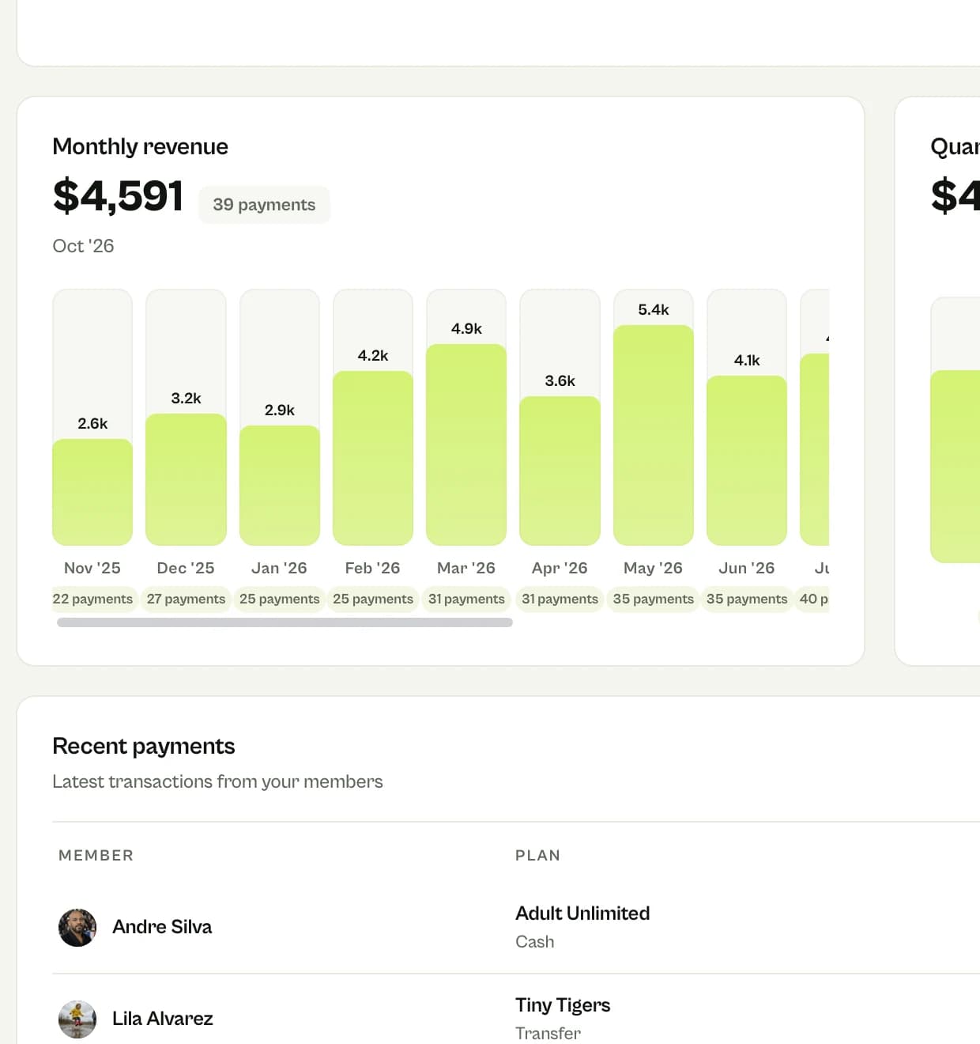The height and width of the screenshot is (1044, 980).
Task: Select the Jan '26 revenue bar
Action: tap(280, 486)
